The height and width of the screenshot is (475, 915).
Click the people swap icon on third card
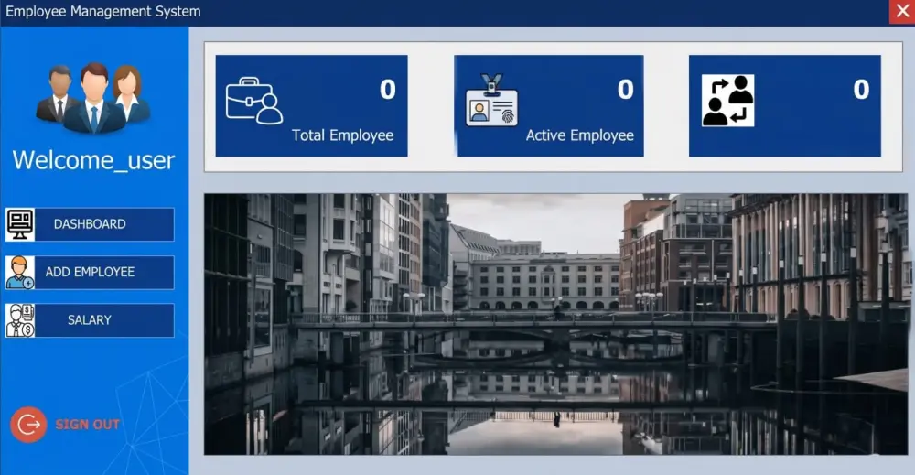(727, 101)
